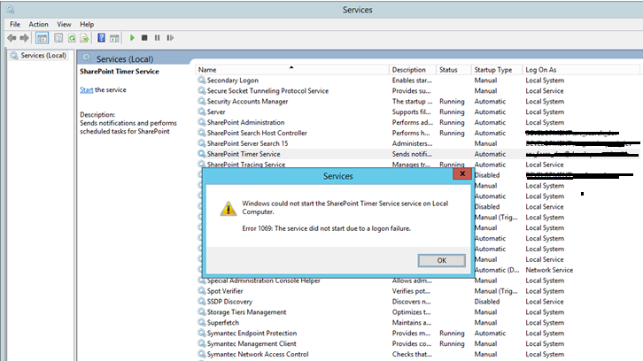Click SharePoint Search Host Controller icon
Image resolution: width=643 pixels, height=361 pixels.
201,133
